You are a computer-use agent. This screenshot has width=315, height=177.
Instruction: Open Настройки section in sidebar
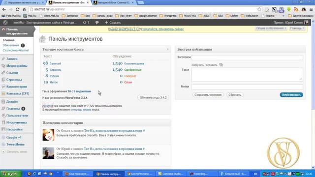click(x=14, y=129)
